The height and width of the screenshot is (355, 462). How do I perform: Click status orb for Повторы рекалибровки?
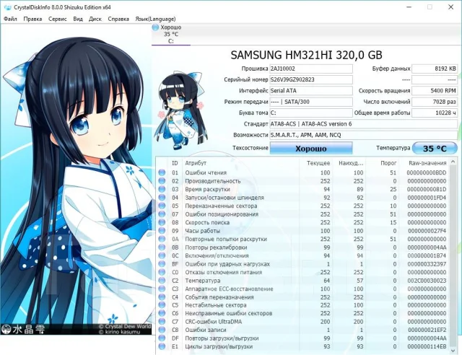[x=162, y=247]
